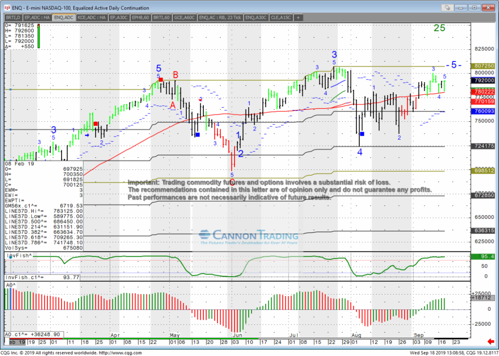Click the Apr label on the date axis
499x356 pixels.
pyautogui.click(x=115, y=334)
